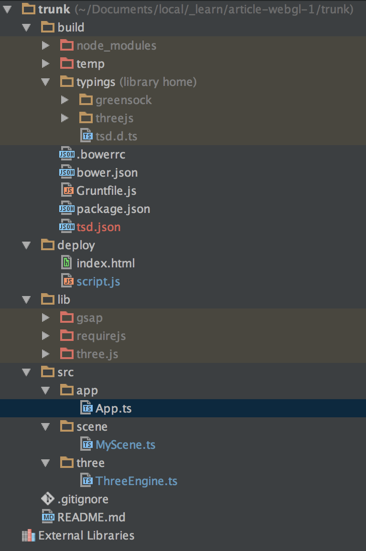The image size is (366, 551).
Task: Select the red tsd.json file
Action: [98, 227]
